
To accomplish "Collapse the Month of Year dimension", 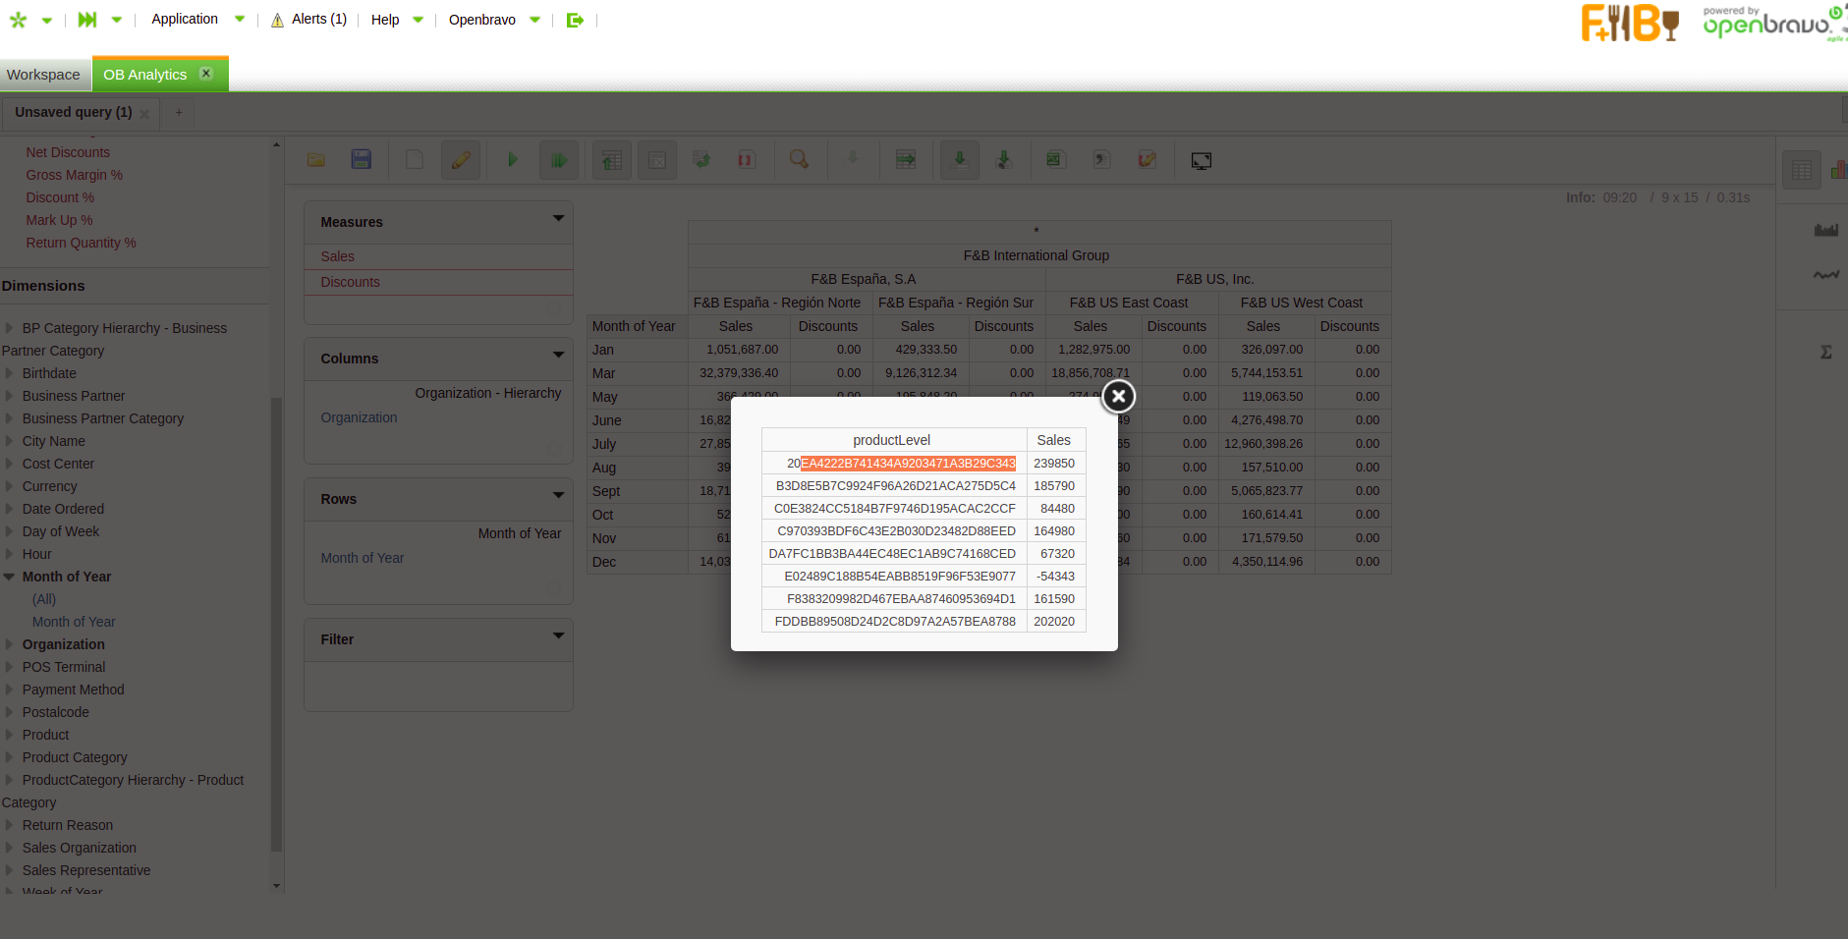I will pos(9,577).
